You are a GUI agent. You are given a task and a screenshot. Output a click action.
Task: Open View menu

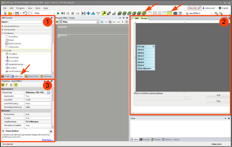30,8
